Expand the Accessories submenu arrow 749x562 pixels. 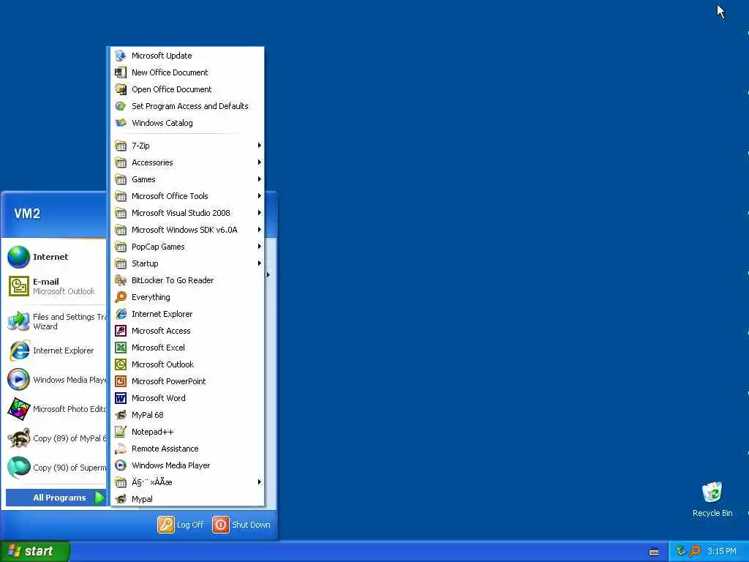pos(260,162)
